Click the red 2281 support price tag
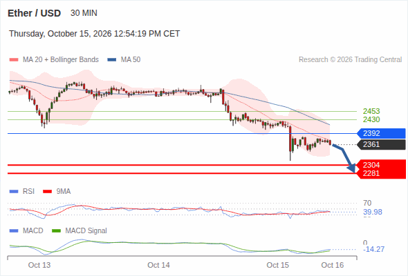408x276 pixels. [380, 173]
